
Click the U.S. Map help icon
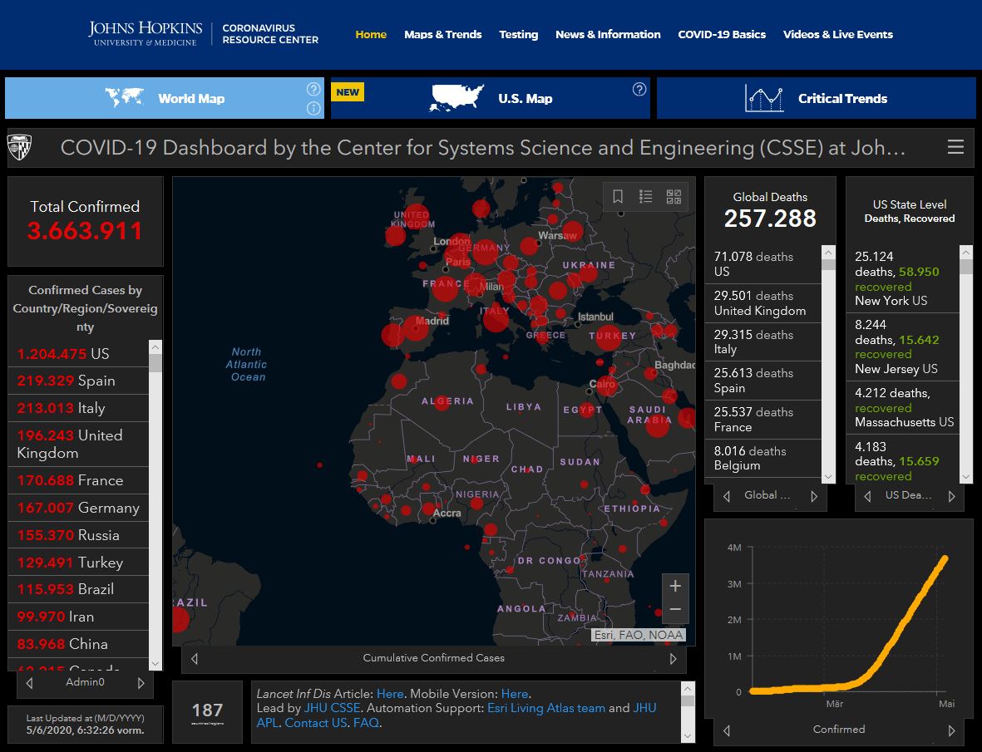pos(639,89)
